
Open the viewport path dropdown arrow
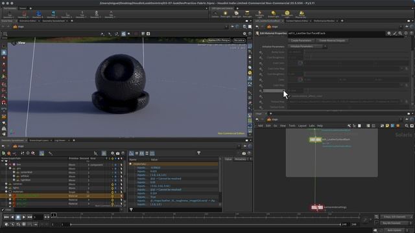[x=226, y=27]
